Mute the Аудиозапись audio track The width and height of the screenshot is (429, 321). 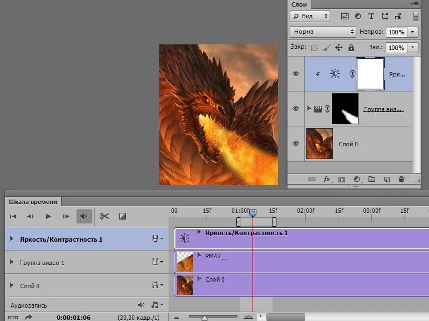(x=141, y=305)
